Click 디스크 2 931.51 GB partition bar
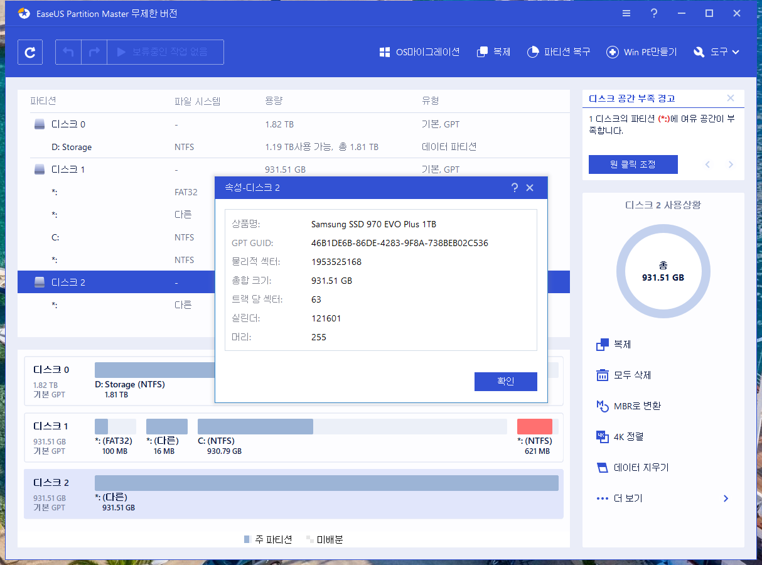This screenshot has height=565, width=762. pyautogui.click(x=326, y=483)
